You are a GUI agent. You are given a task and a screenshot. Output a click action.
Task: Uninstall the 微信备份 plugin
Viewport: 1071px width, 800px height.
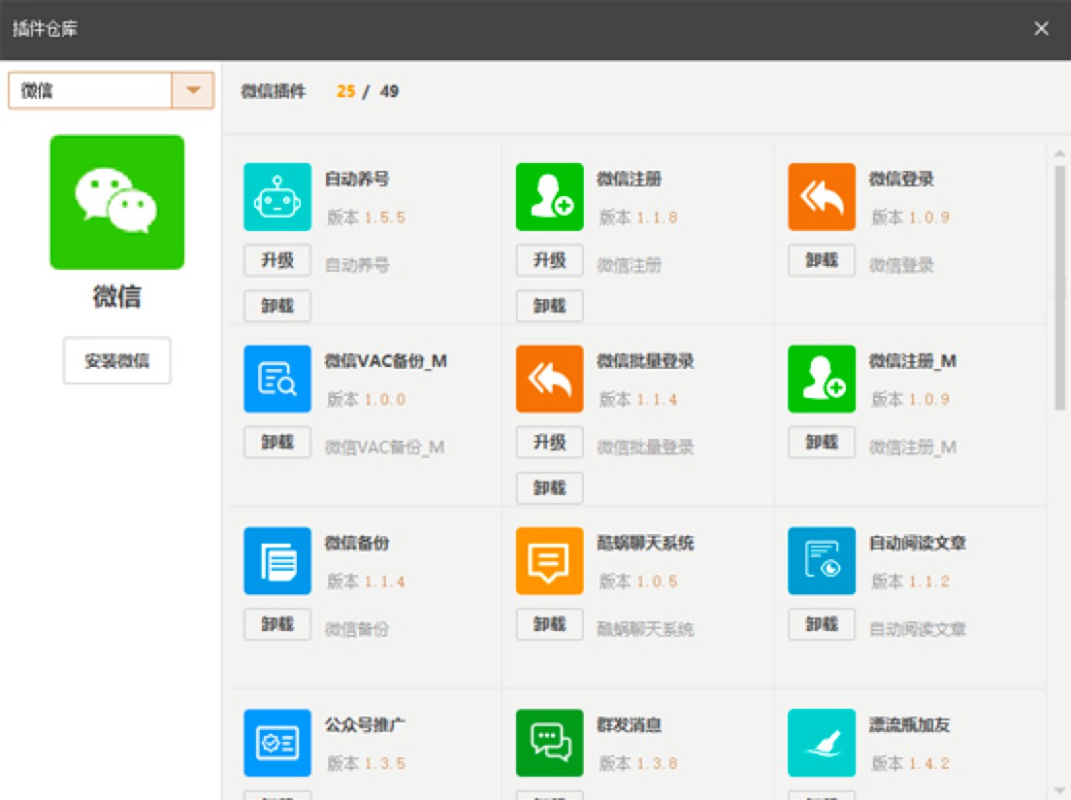[x=277, y=624]
